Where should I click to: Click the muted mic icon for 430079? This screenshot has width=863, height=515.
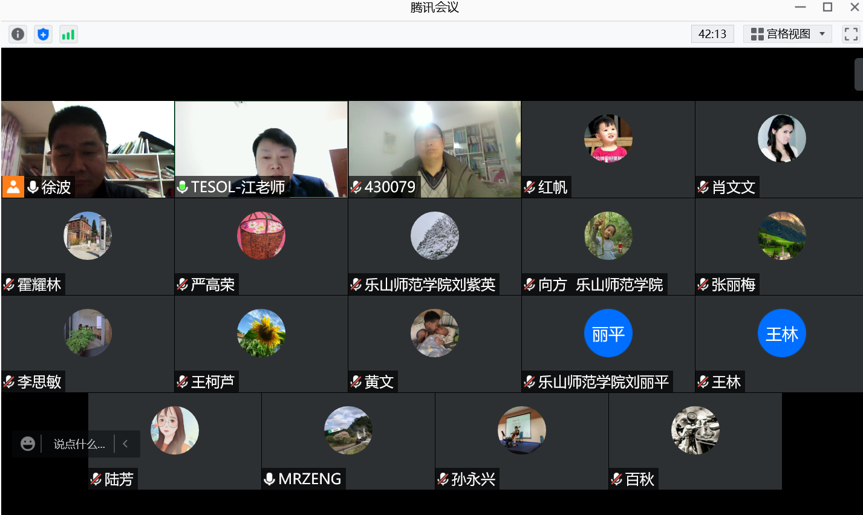point(356,187)
